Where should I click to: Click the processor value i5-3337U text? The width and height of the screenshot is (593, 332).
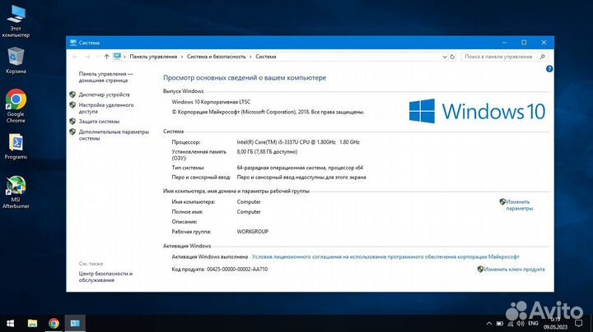(298, 142)
